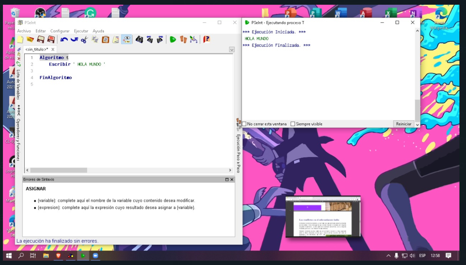Open File Explorer from the taskbar
The image size is (466, 265).
[46, 256]
